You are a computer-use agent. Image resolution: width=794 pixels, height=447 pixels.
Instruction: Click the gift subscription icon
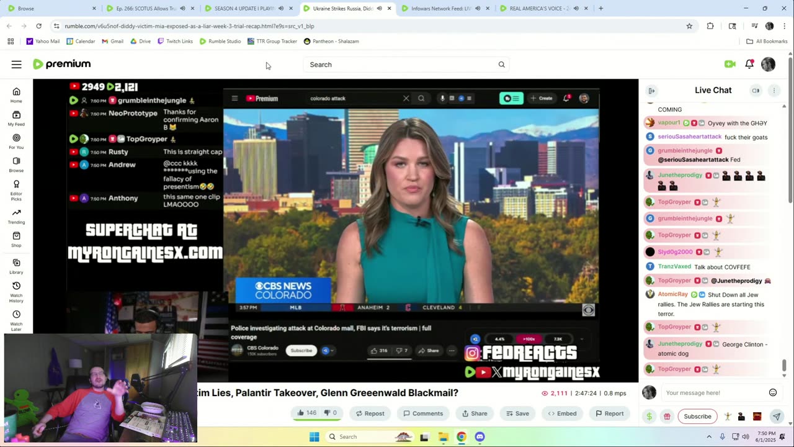[667, 417]
